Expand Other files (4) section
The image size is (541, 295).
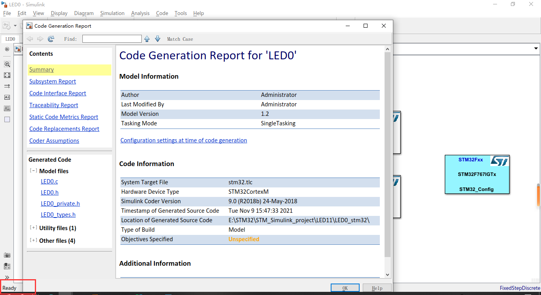coord(34,240)
